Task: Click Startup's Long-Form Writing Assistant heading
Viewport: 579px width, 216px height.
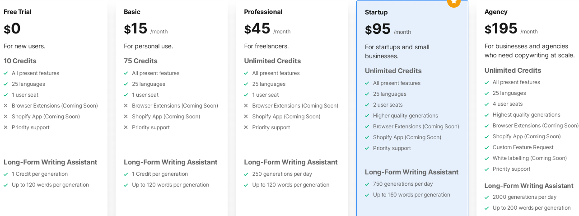Action: [412, 172]
